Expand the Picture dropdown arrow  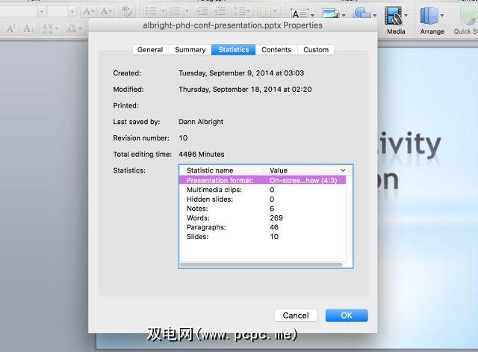344,15
